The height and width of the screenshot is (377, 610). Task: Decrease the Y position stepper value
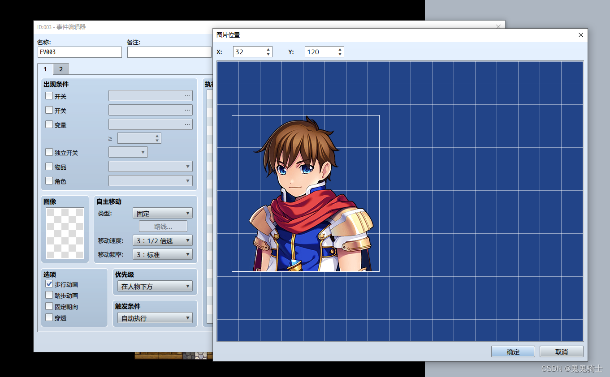340,54
